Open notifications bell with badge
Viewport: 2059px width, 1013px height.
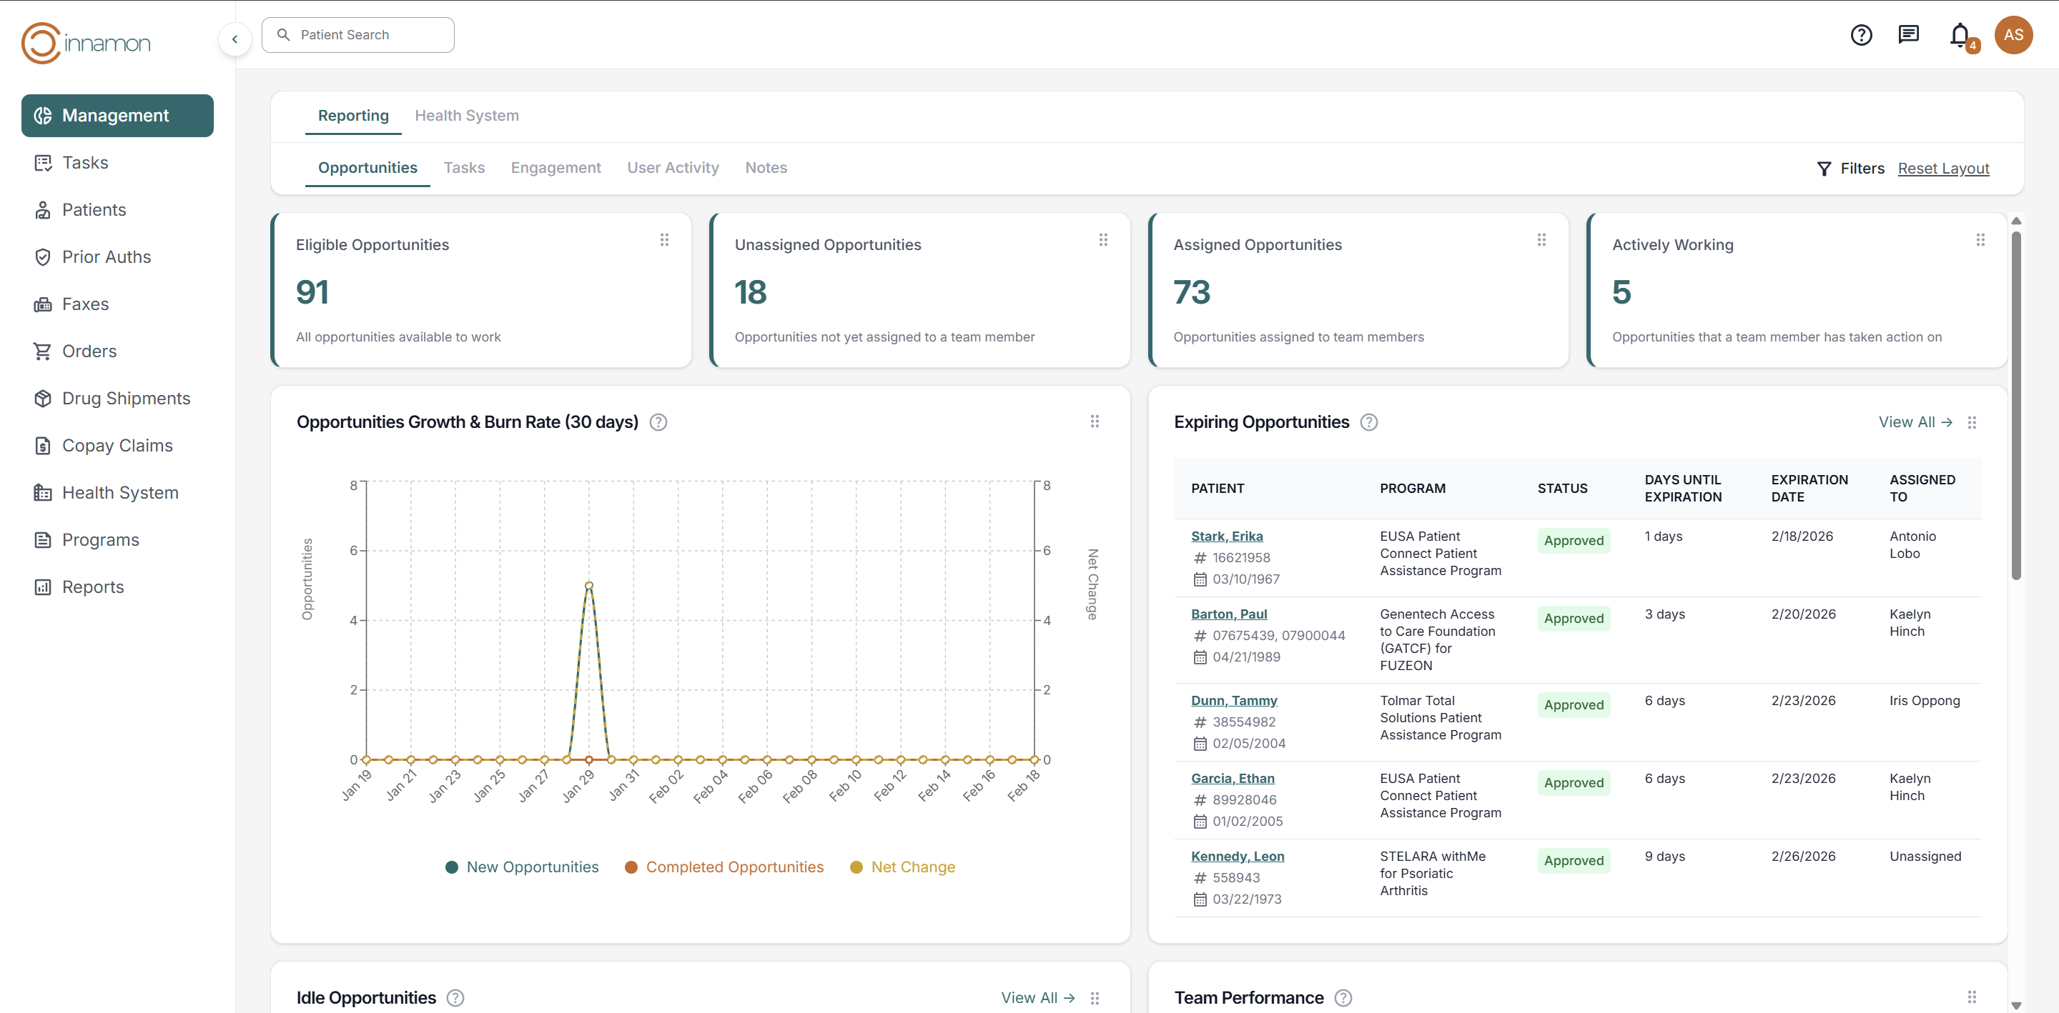click(1960, 35)
